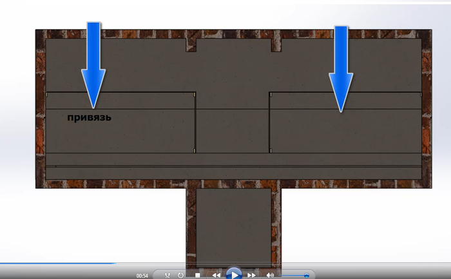Click the top-left brick notch
Viewport: 451px width, 279px height.
point(191,43)
